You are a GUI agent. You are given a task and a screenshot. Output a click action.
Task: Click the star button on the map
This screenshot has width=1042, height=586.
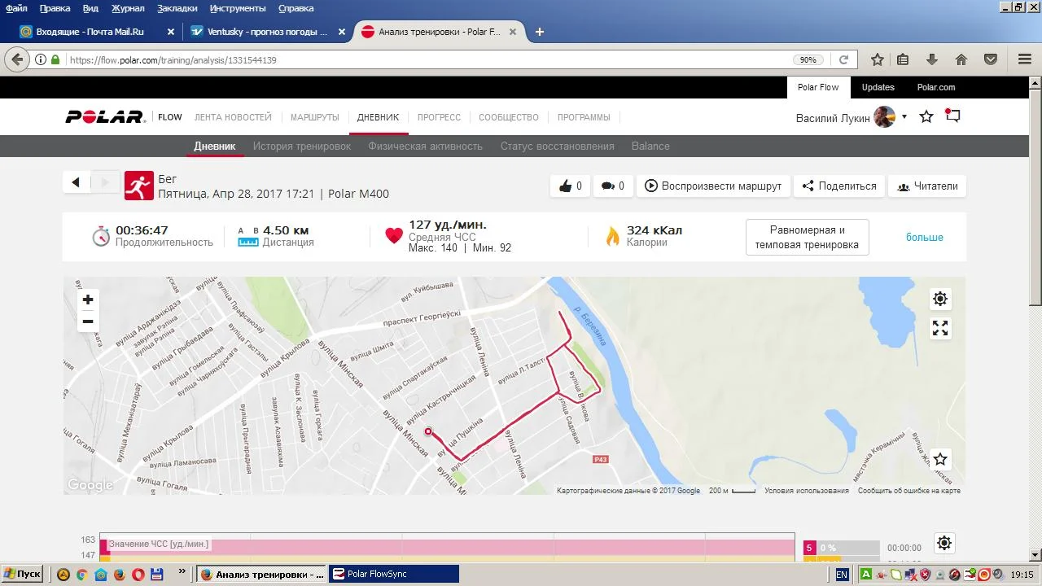[x=940, y=459]
